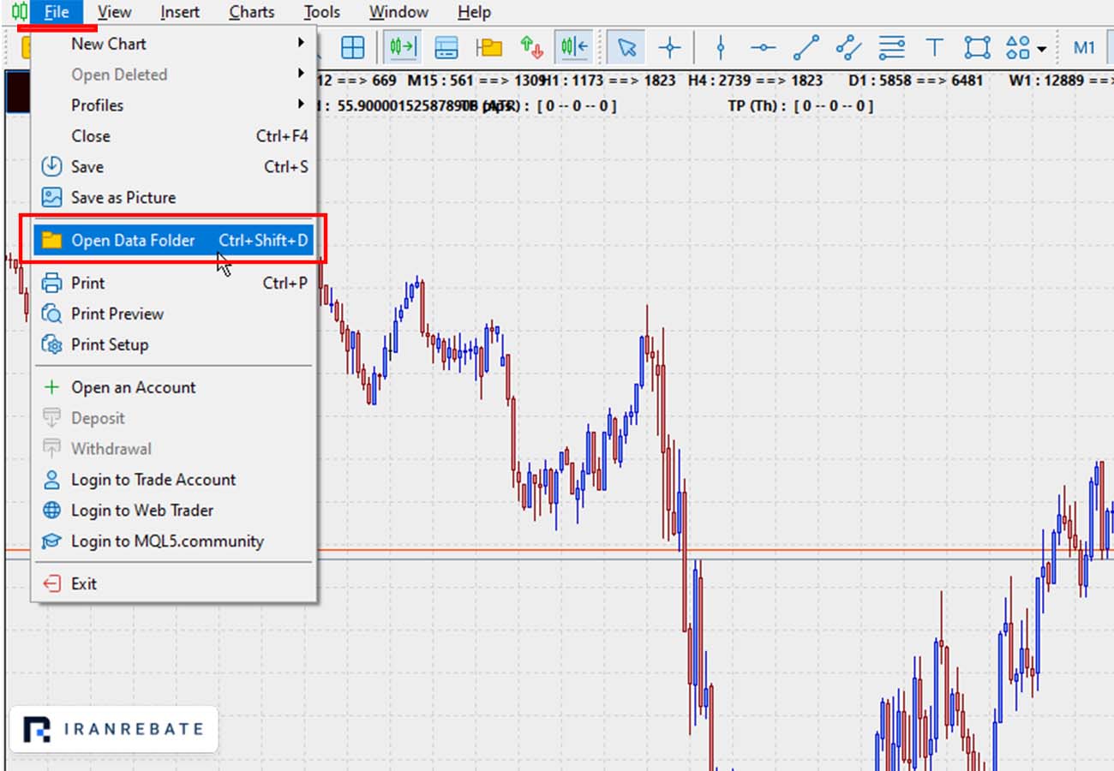Open the Help menu

click(474, 12)
